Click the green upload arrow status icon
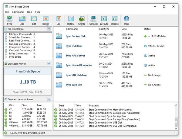 pyautogui.click(x=145, y=36)
